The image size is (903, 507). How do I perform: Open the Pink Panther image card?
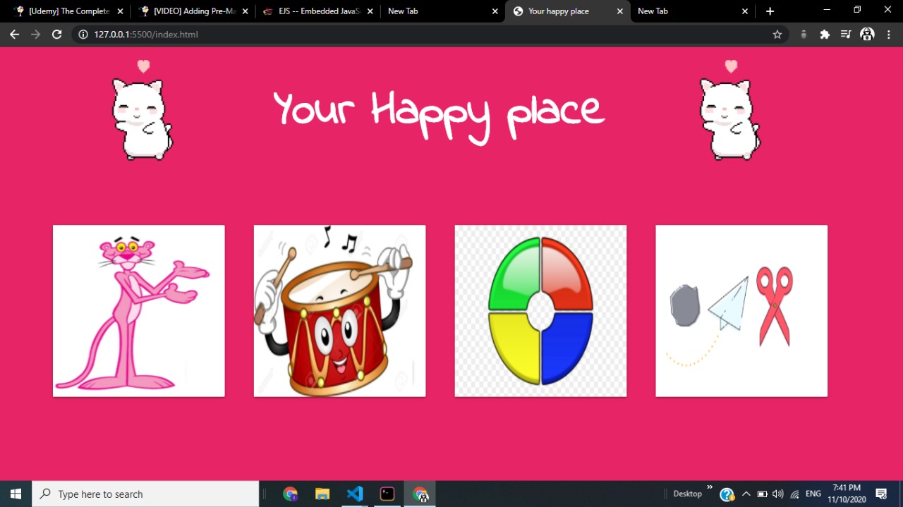[139, 311]
